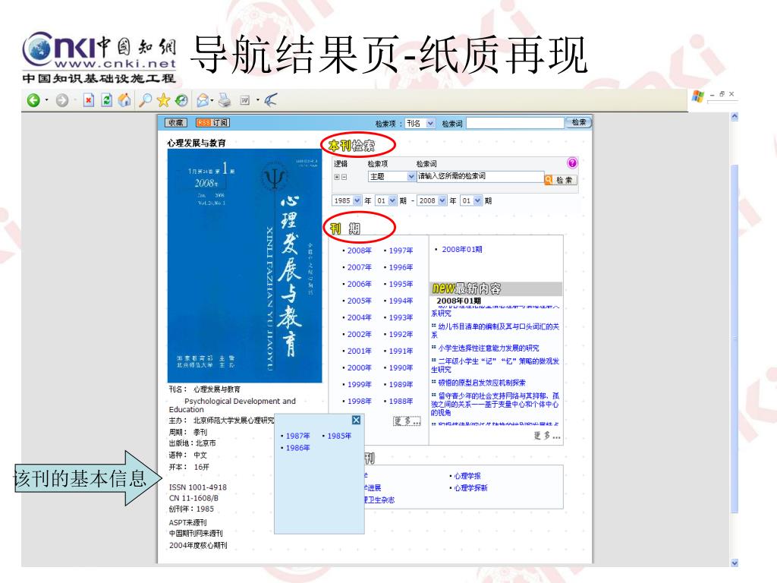Open the 2007年 issue link

pos(359,268)
